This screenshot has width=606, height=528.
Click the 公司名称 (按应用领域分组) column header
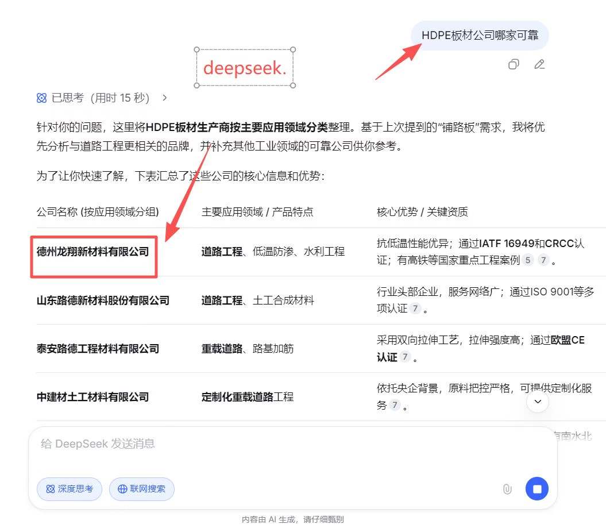coord(98,212)
